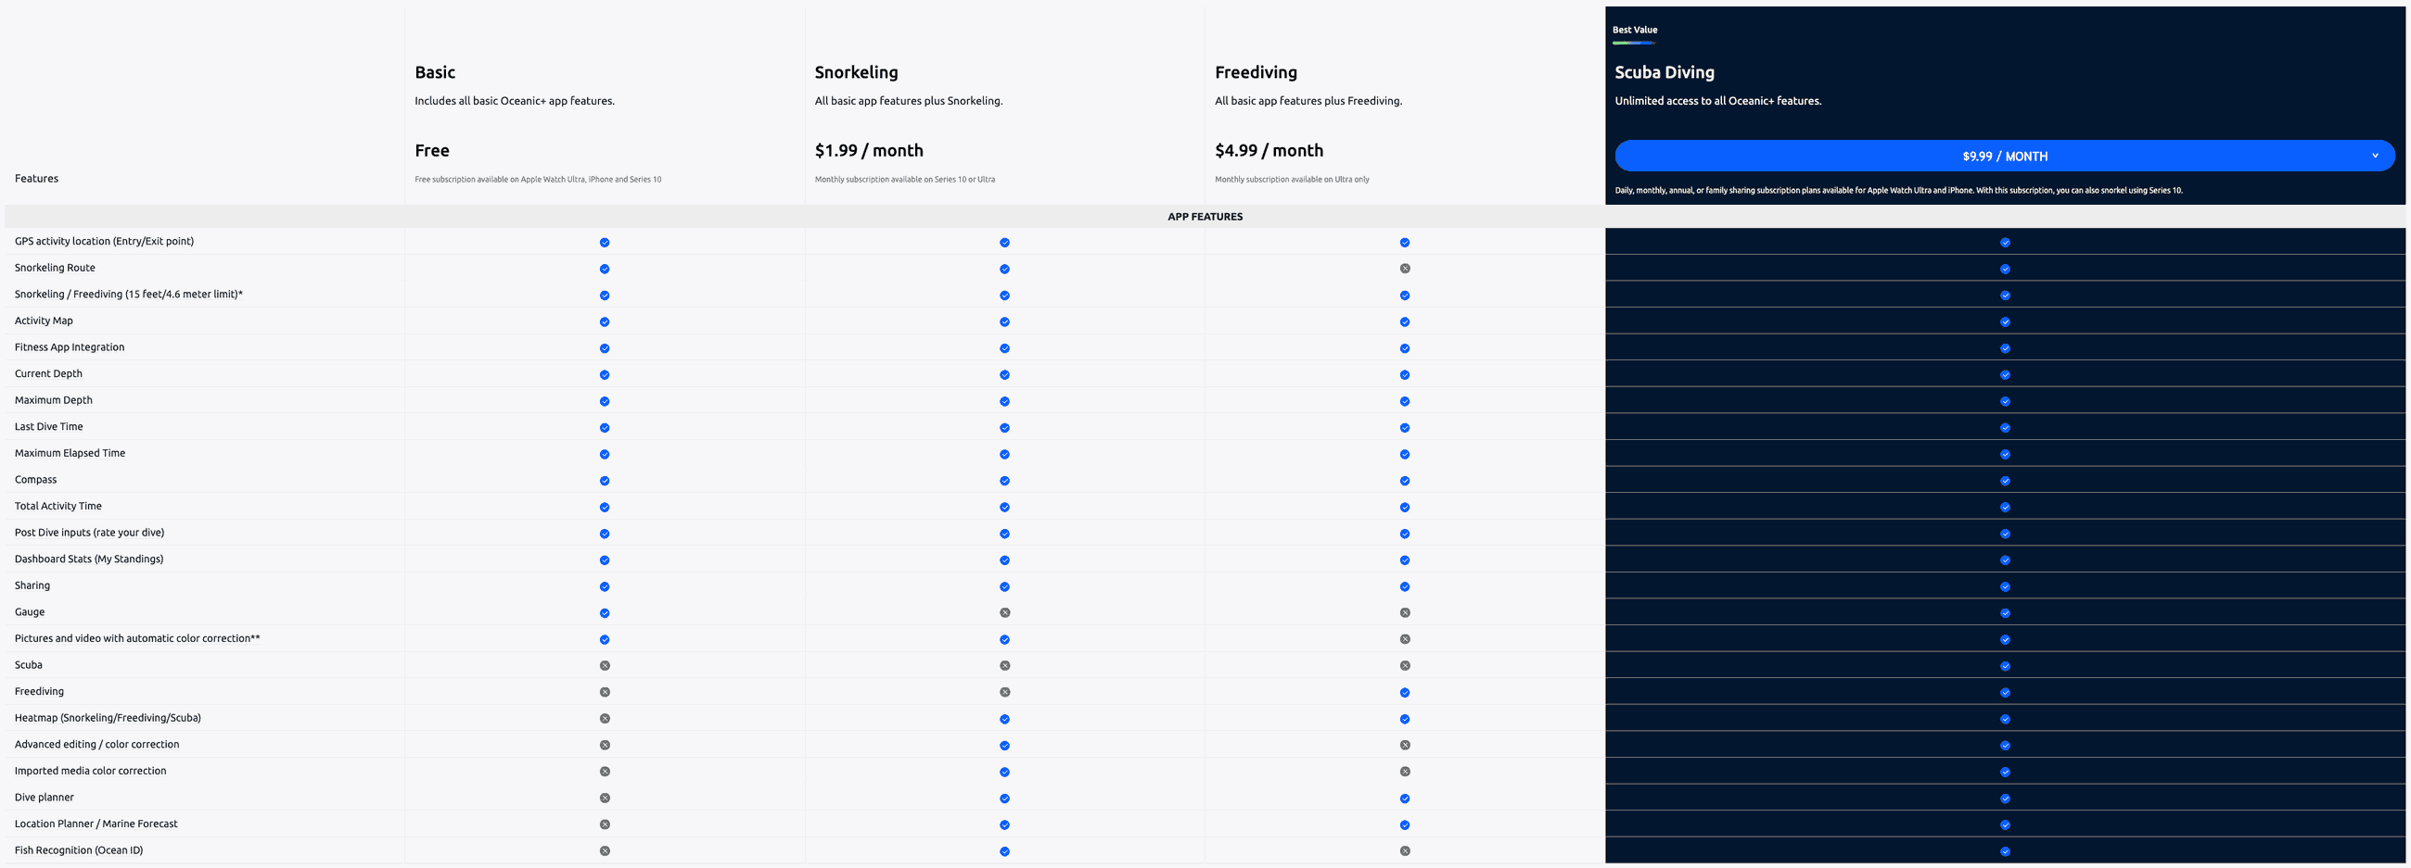Click Fish Recognition (Ocean ID) label
This screenshot has width=2411, height=868.
click(x=79, y=850)
